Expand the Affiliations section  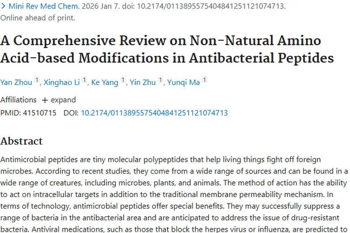coord(59,100)
